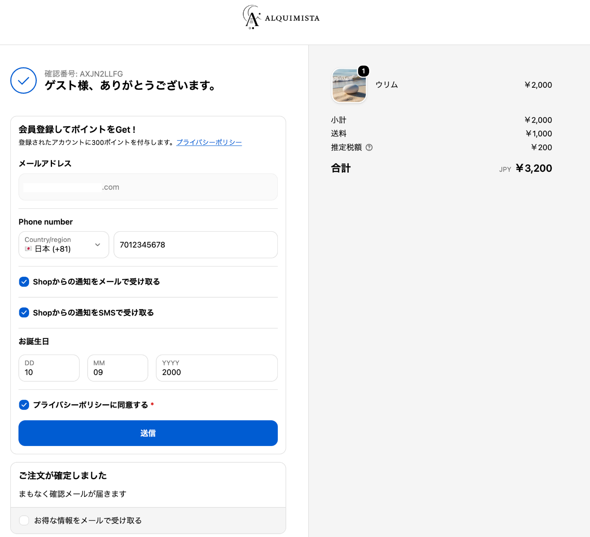Click the 小計 amount ¥2,000
The height and width of the screenshot is (537, 590).
point(538,120)
